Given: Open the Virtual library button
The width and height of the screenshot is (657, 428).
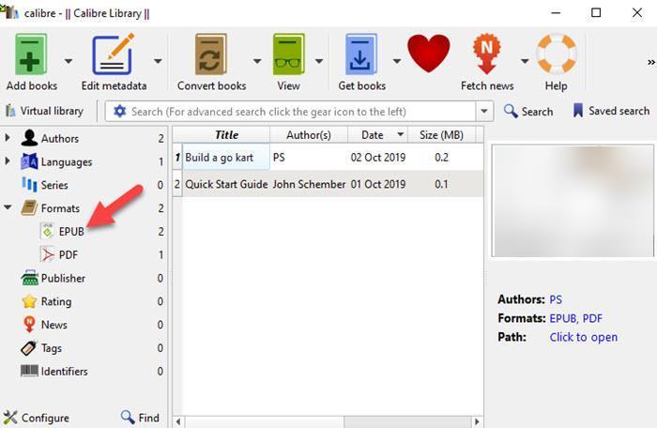Looking at the screenshot, I should point(44,111).
